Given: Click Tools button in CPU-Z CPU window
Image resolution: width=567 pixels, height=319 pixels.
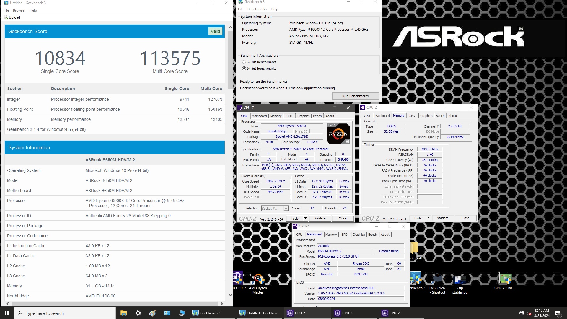Looking at the screenshot, I should [x=295, y=218].
